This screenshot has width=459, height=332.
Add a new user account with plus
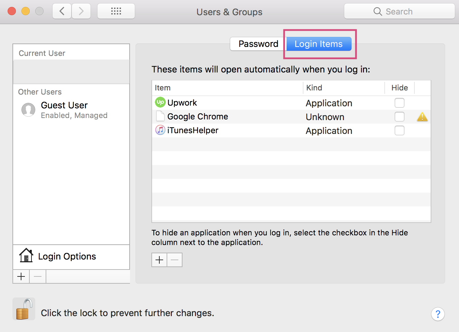tap(21, 276)
